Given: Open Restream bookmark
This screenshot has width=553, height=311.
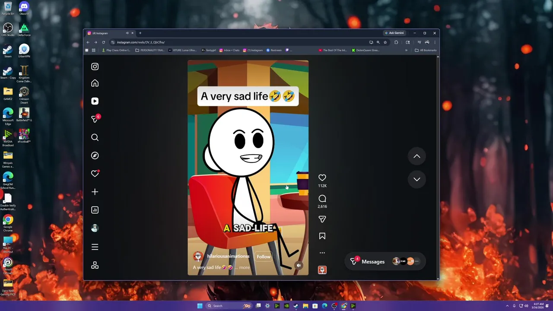Looking at the screenshot, I should (x=274, y=50).
